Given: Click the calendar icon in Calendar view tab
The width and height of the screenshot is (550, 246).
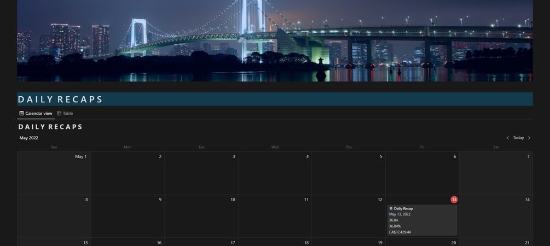Looking at the screenshot, I should click(22, 114).
